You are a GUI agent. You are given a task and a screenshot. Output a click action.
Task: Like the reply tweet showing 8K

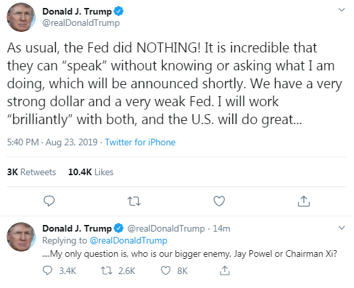pos(165,271)
